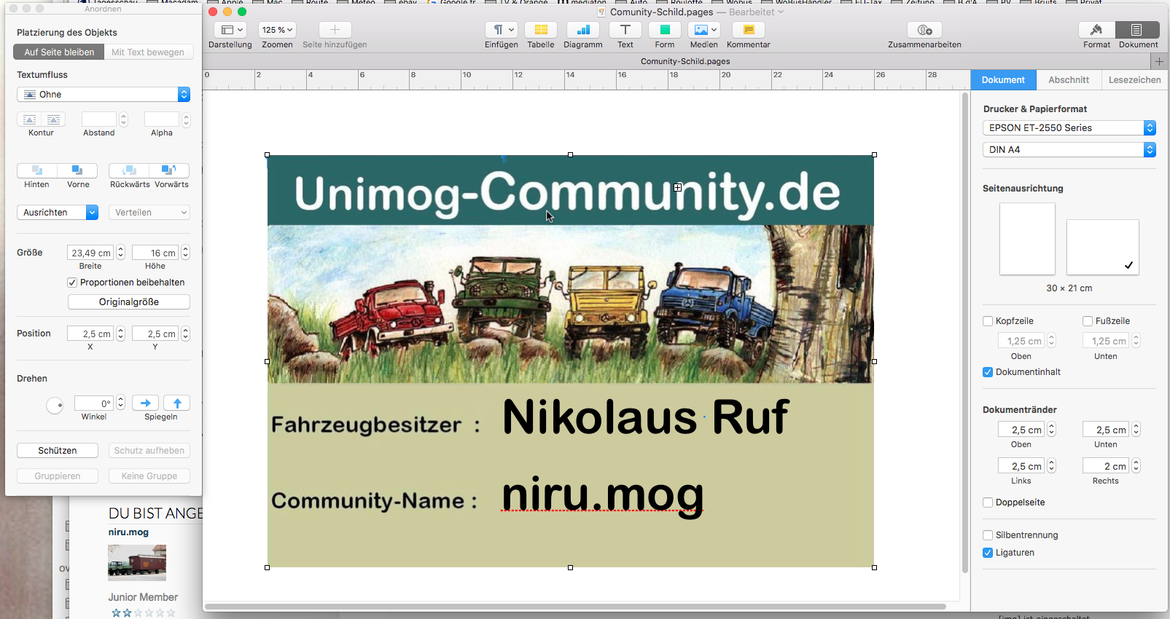
Task: Click the Schutz aufheben button
Action: [x=149, y=451]
